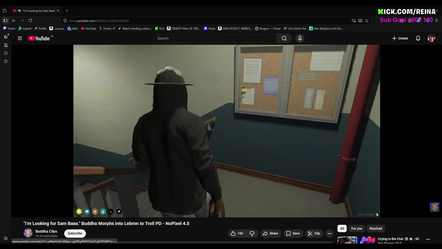The image size is (442, 249).
Task: Open more actions three-dot menu
Action: pyautogui.click(x=329, y=233)
